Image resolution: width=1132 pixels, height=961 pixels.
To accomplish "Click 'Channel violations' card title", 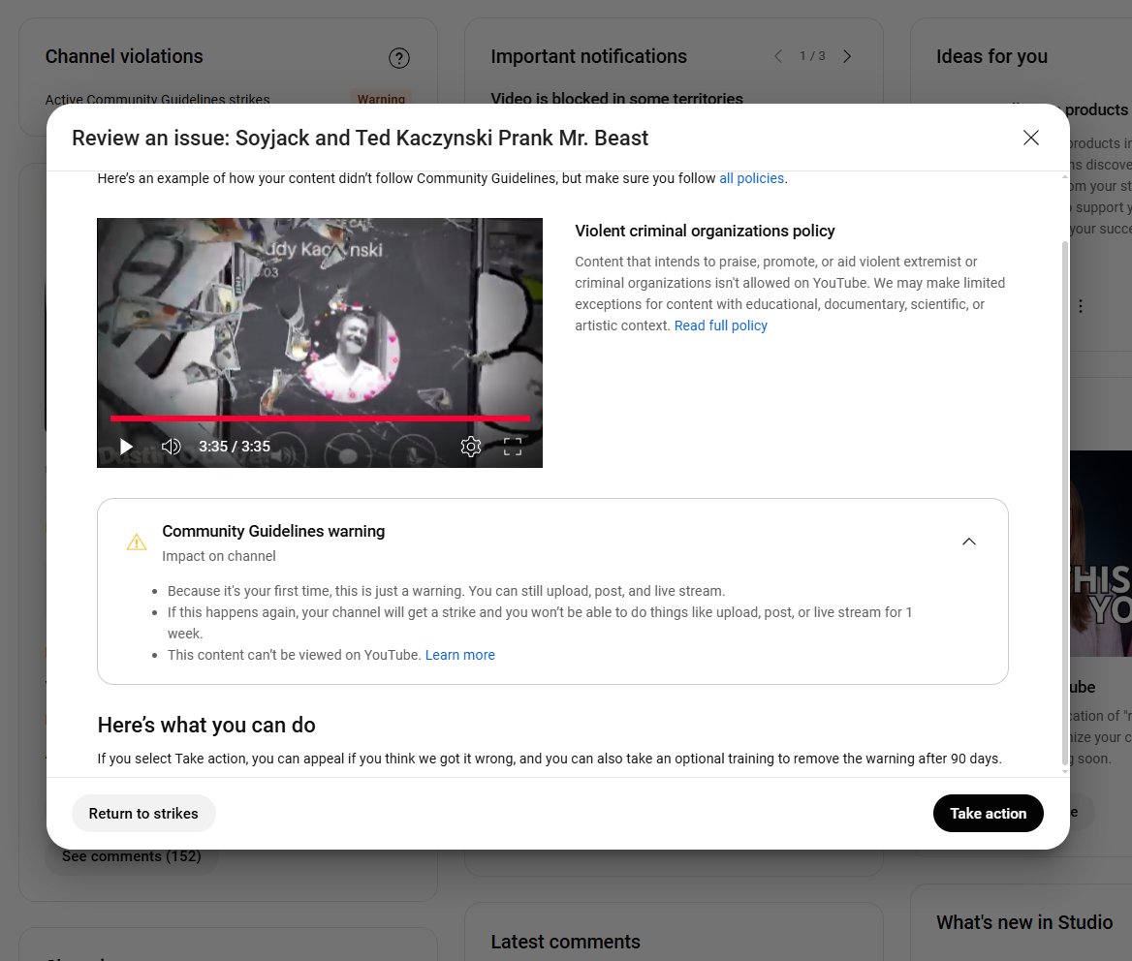I will (x=124, y=56).
